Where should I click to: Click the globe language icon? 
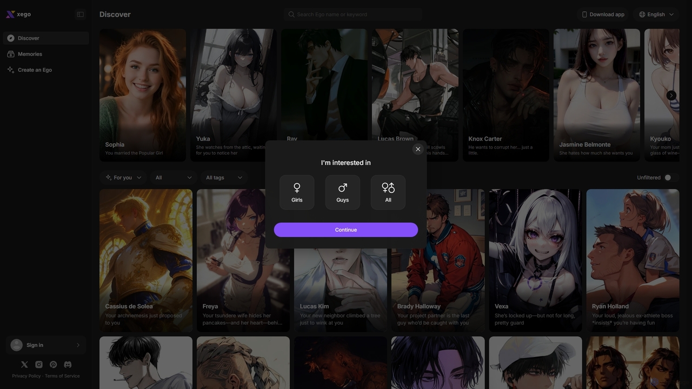[642, 15]
